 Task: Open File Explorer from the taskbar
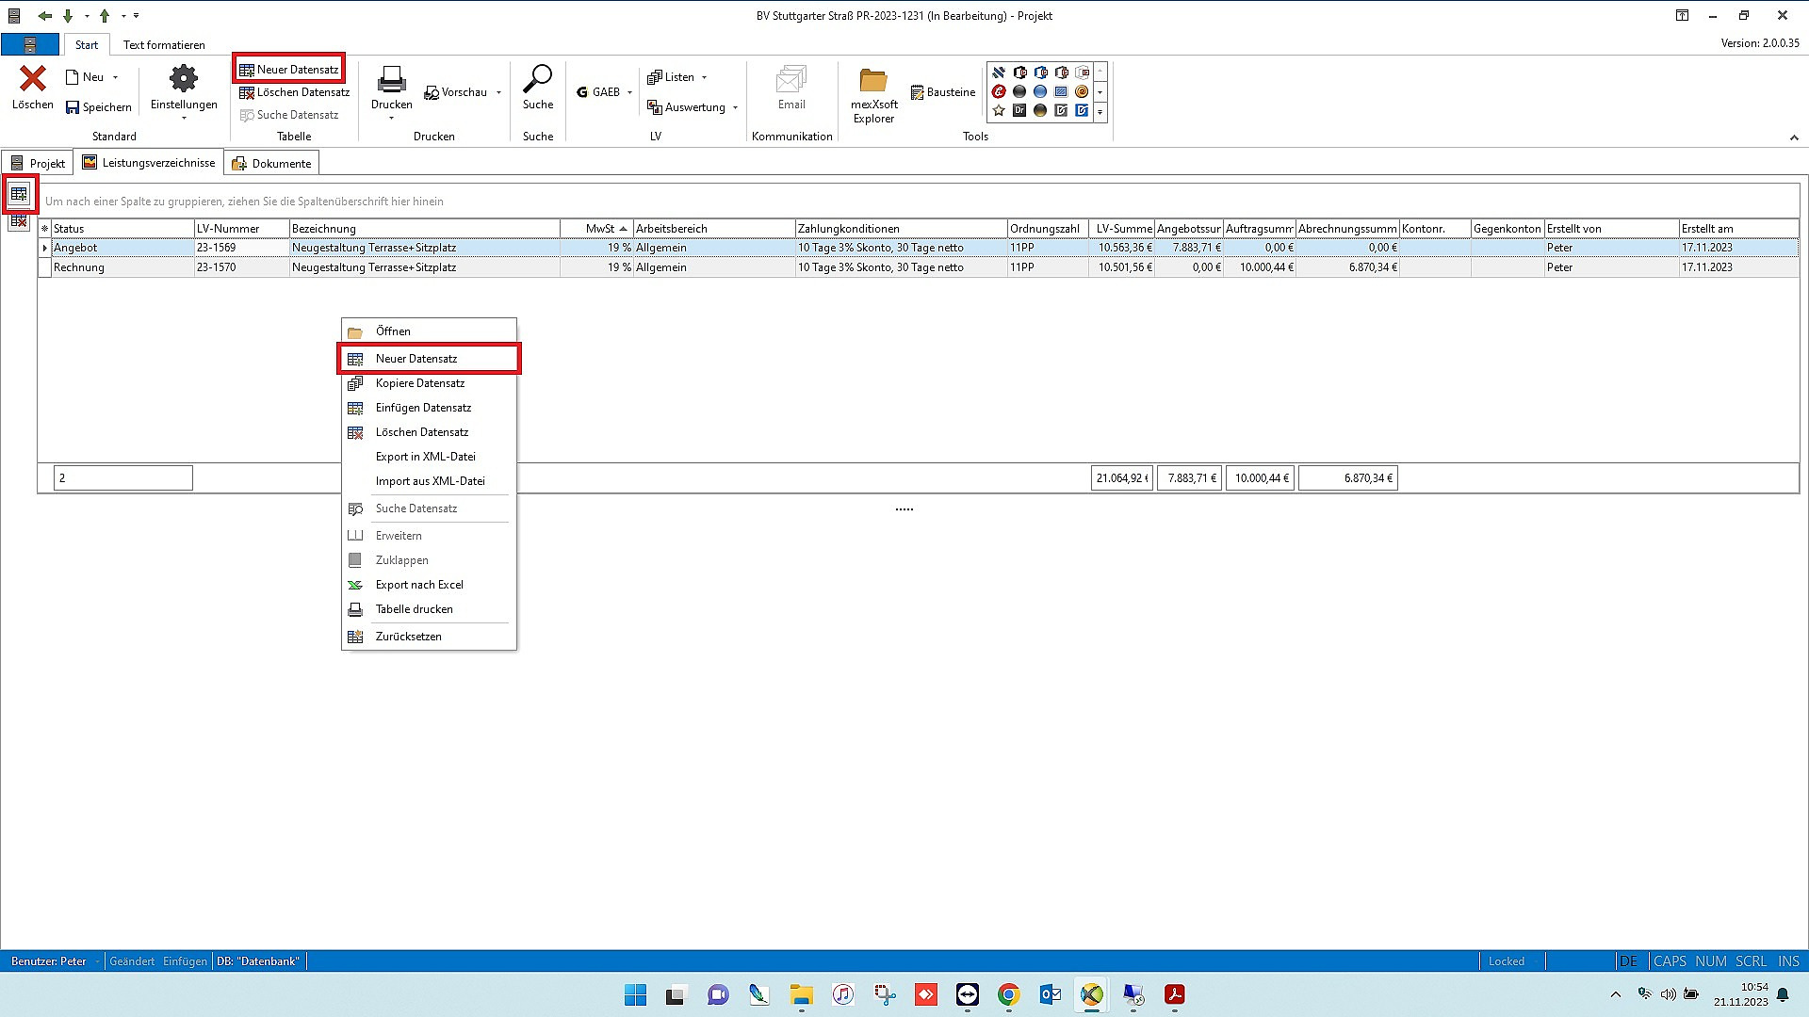pyautogui.click(x=802, y=994)
